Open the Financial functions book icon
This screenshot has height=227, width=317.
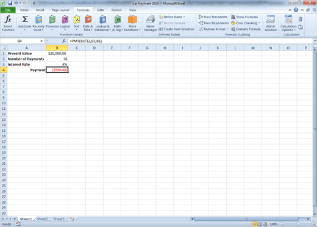[x=52, y=20]
